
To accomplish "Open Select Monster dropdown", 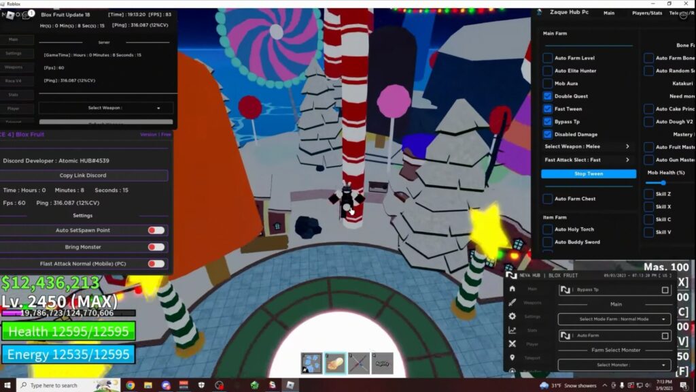I will (614, 365).
